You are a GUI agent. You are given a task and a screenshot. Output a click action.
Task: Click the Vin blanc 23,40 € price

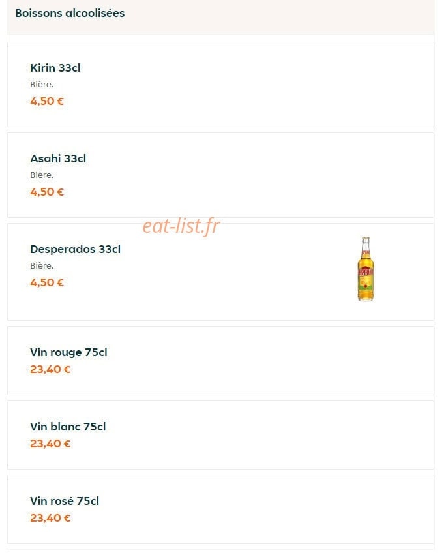50,444
